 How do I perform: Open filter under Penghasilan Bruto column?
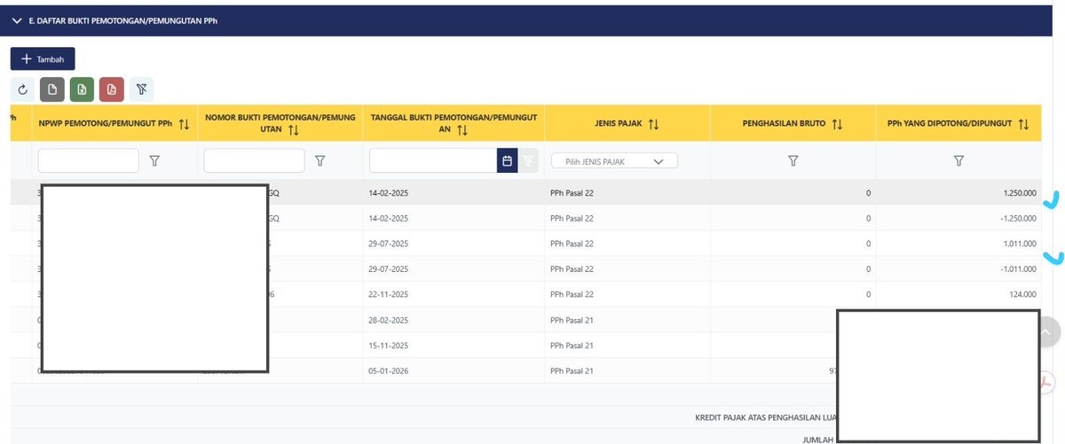pos(793,160)
